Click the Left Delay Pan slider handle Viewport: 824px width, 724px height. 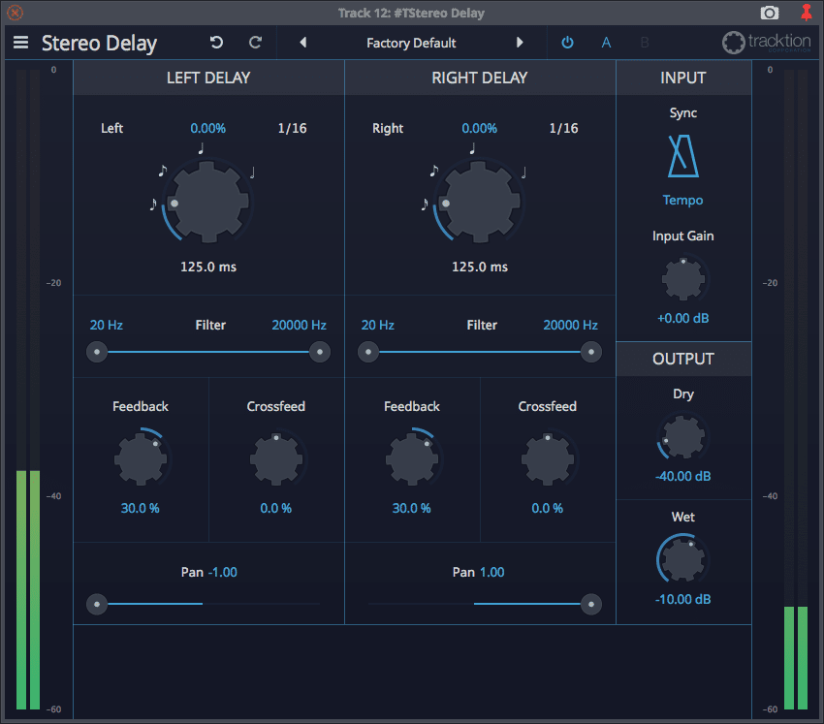(x=97, y=604)
